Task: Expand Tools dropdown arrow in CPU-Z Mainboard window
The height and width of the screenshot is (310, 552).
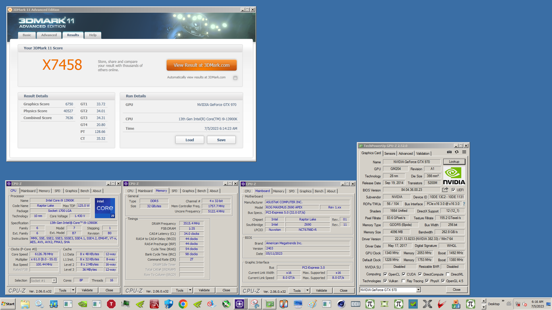Action: point(308,290)
